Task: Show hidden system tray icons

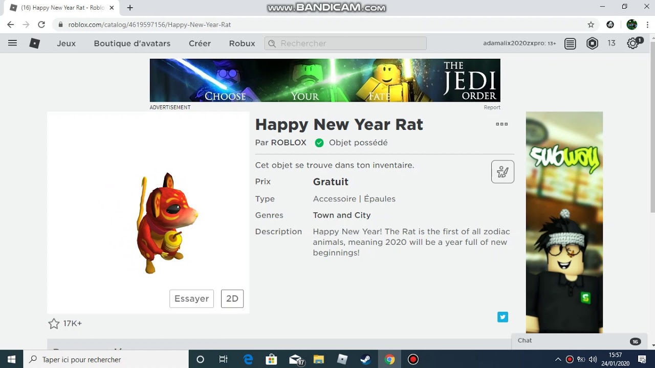Action: tap(558, 359)
